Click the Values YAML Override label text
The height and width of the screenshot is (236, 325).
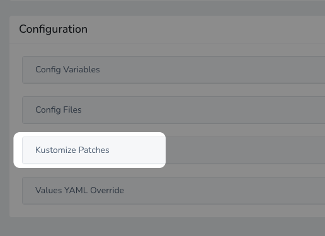79,190
